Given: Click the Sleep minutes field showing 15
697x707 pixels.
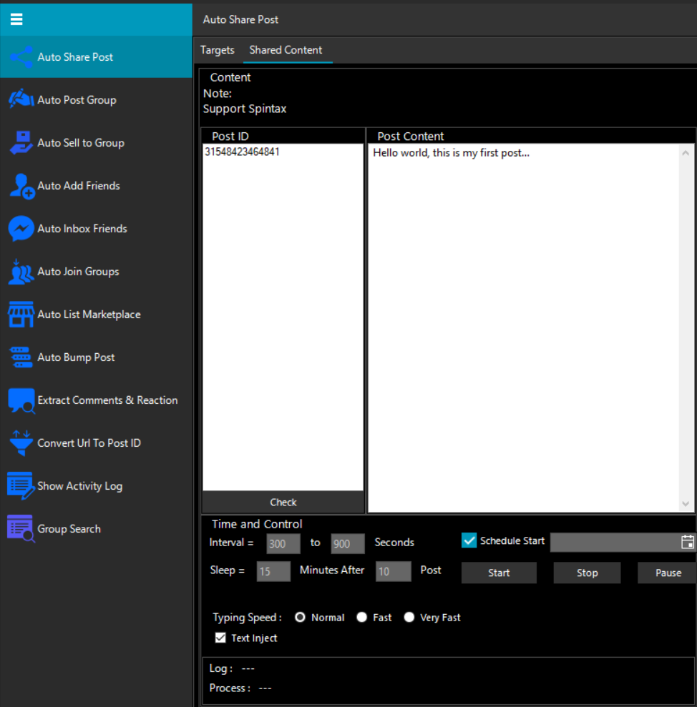Looking at the screenshot, I should tap(273, 571).
